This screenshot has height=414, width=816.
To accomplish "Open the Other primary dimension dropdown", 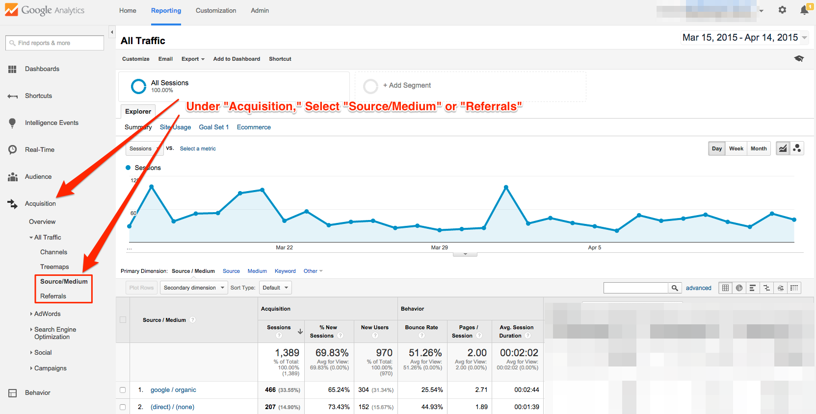I will click(x=313, y=271).
